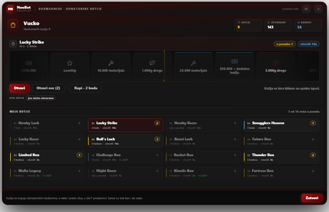
Task: Click the box icon next to Lucky Strike header
Action: 13,44
